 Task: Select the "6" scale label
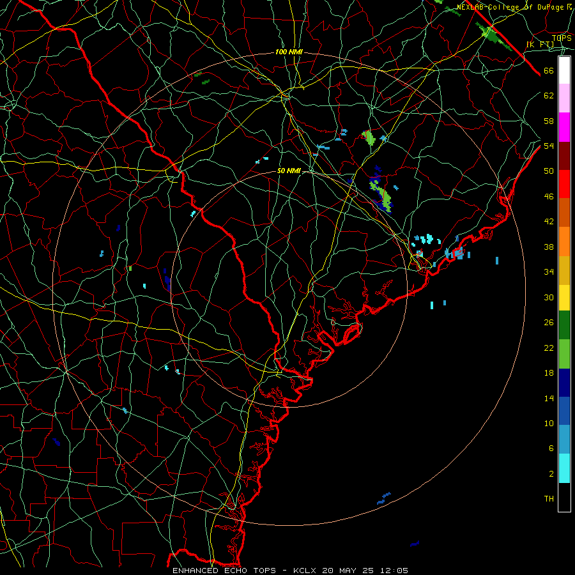point(551,448)
